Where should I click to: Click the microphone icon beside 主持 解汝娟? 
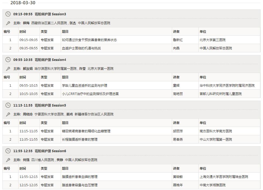click(x=8, y=68)
